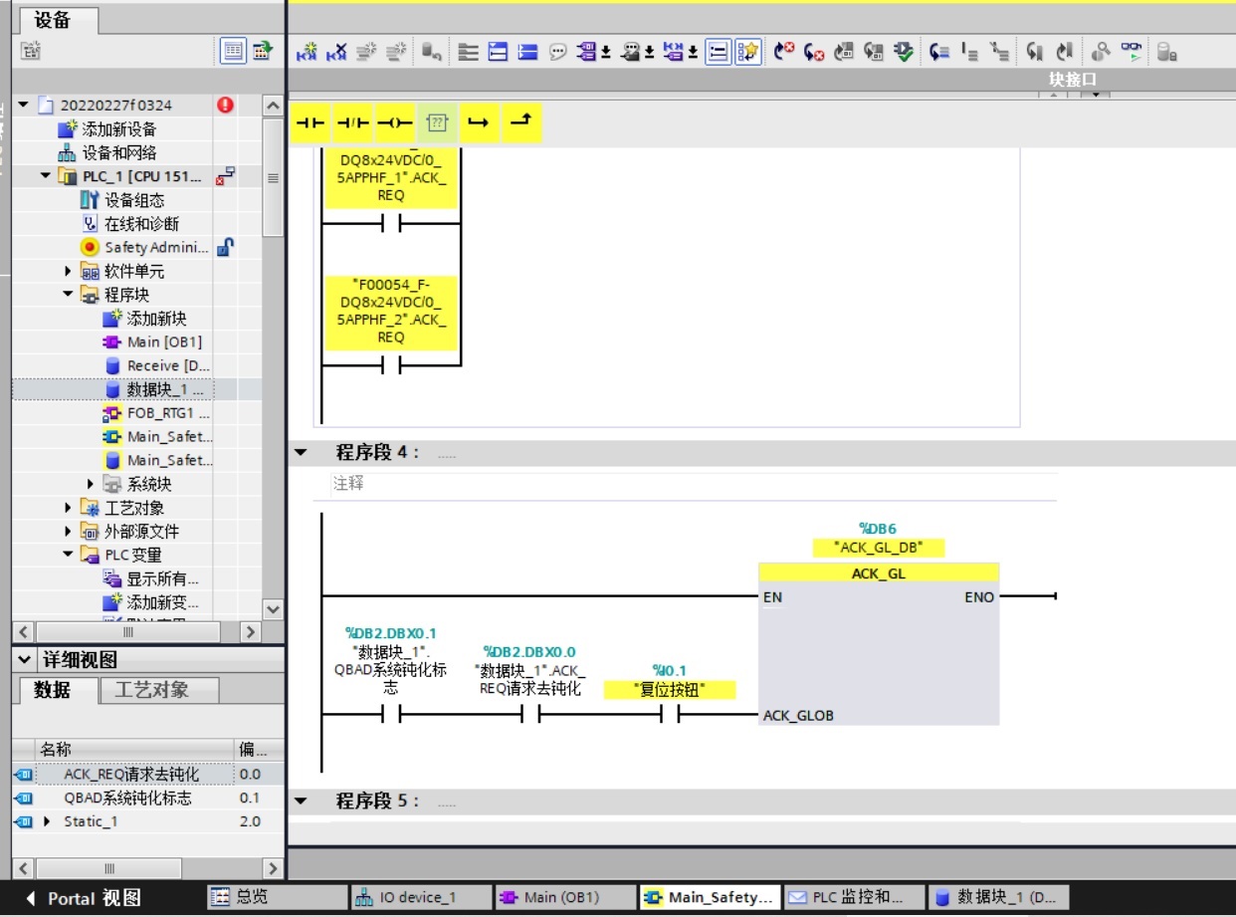
Task: Expand the 软件单元 folder
Action: tap(69, 271)
